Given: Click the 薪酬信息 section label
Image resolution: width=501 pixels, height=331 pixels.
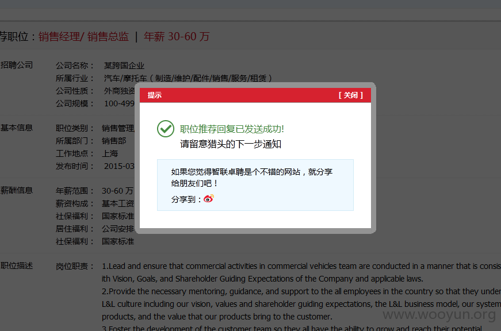Looking at the screenshot, I should coord(17,191).
